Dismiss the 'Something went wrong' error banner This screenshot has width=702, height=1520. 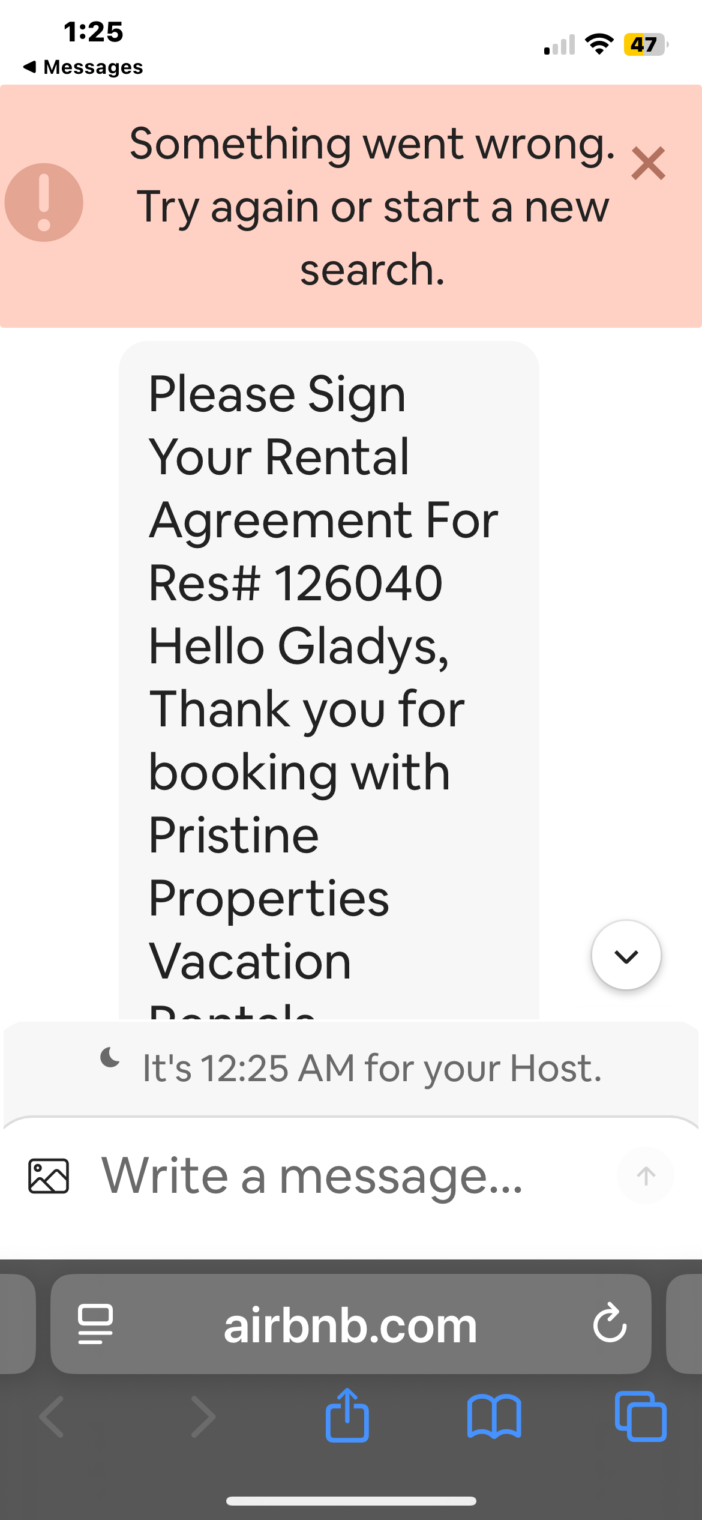pos(649,163)
